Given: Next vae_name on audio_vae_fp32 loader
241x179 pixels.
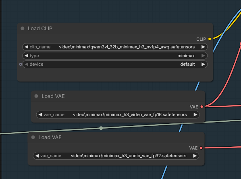Looking at the screenshot, I should 195,156.
